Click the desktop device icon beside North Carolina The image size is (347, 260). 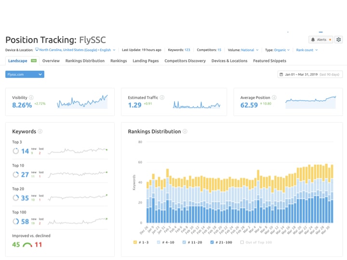click(x=37, y=50)
